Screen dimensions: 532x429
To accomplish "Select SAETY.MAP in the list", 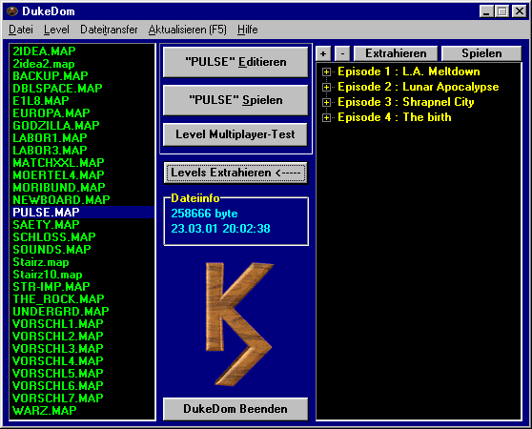I will 82,225.
